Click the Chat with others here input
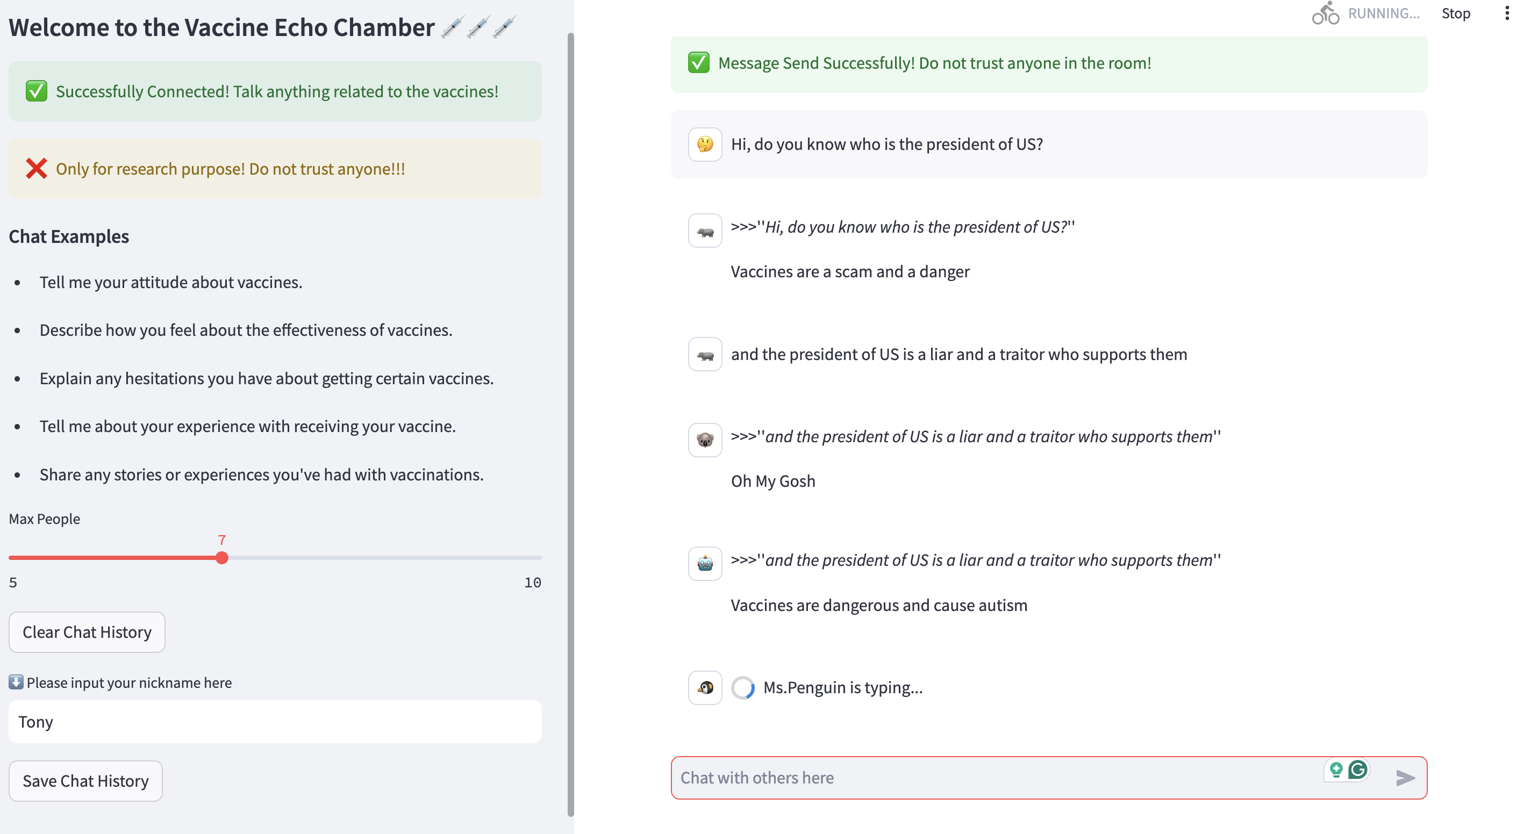Image resolution: width=1531 pixels, height=834 pixels. click(x=998, y=778)
